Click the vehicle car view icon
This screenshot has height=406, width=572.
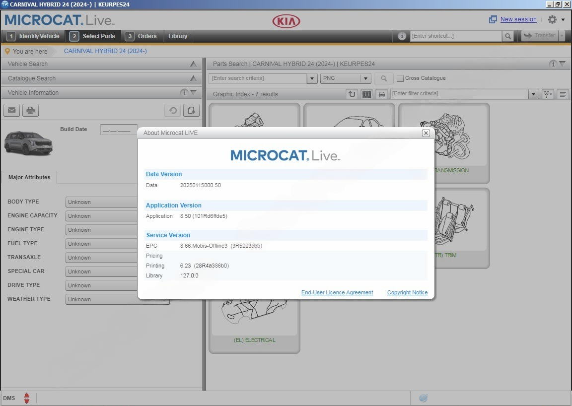381,94
